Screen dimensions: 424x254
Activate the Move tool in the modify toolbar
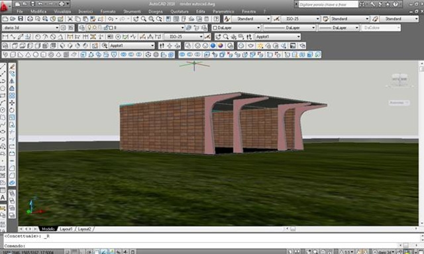pyautogui.click(x=12, y=103)
